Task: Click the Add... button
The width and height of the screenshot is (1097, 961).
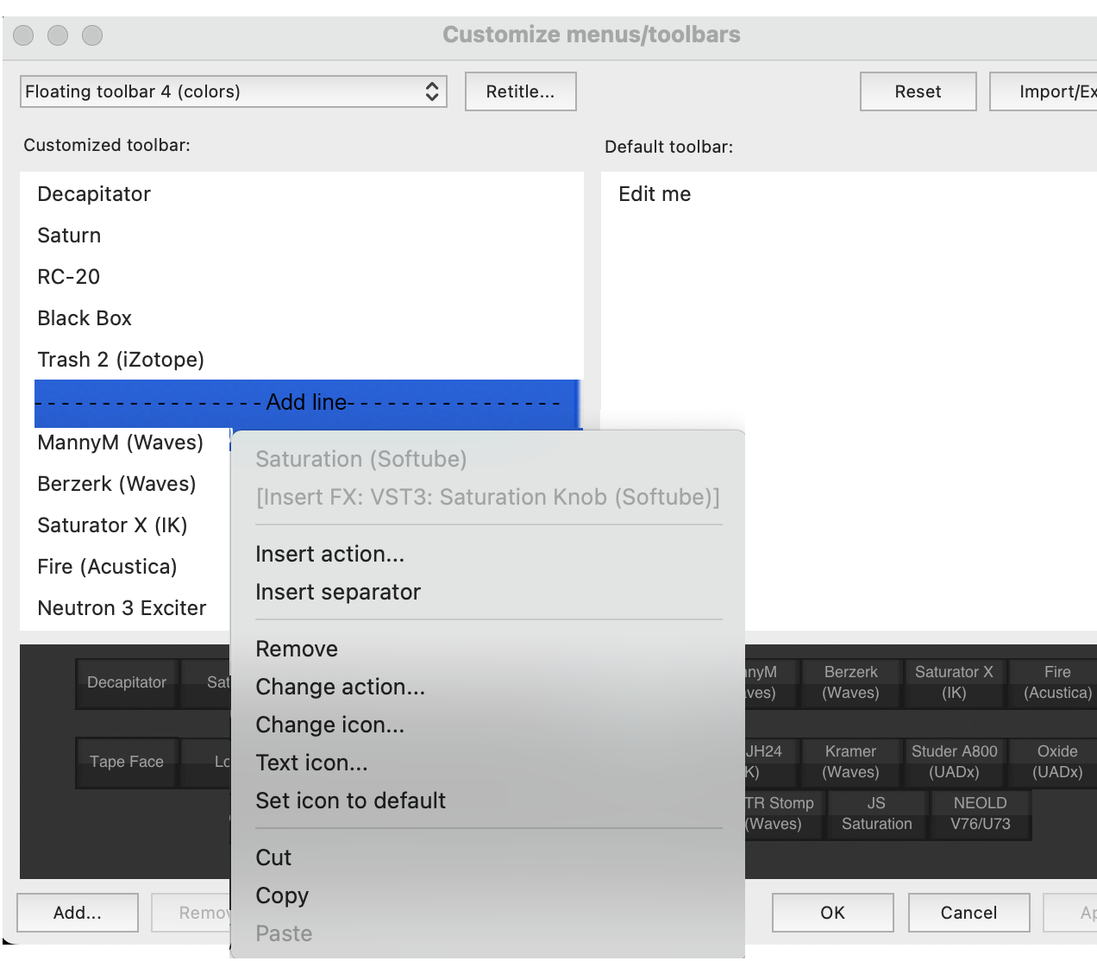Action: pyautogui.click(x=78, y=913)
